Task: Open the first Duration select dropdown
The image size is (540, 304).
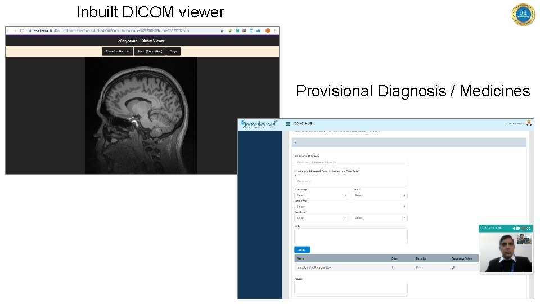Action: (322, 218)
